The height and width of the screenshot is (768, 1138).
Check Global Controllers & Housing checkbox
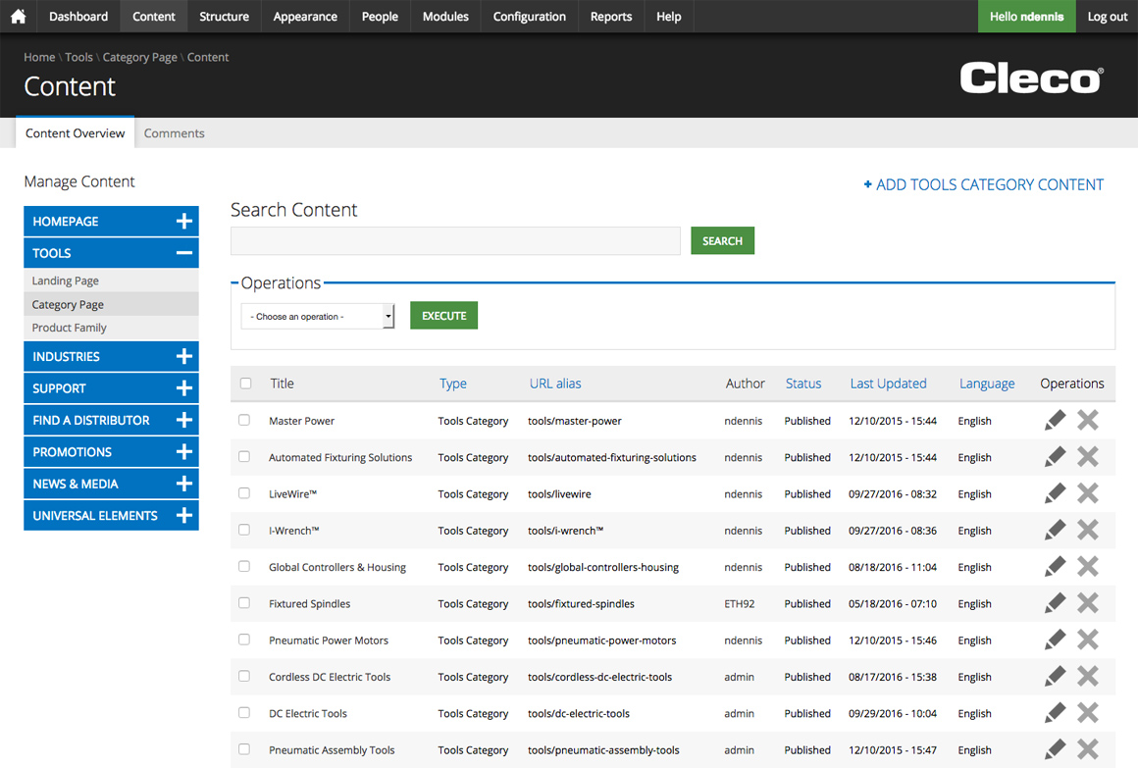[244, 566]
